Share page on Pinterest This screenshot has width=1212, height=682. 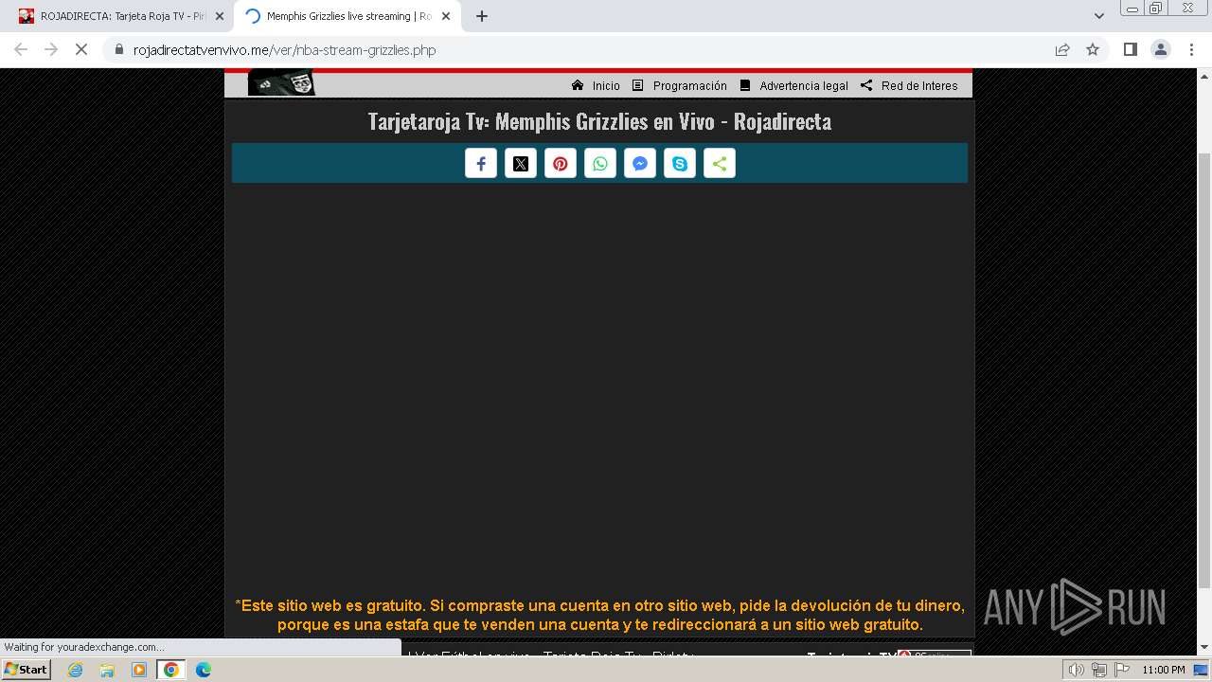tap(561, 164)
